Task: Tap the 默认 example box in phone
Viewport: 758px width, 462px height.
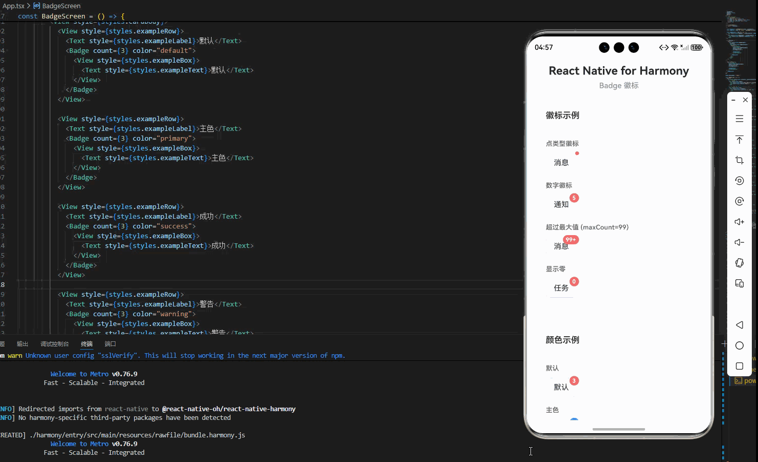Action: (x=561, y=387)
